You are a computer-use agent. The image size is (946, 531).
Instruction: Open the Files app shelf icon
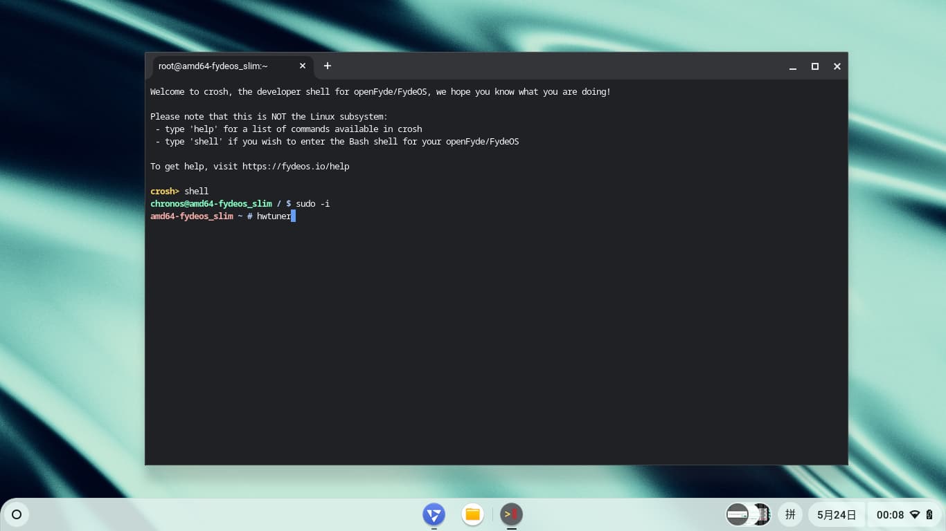(473, 514)
